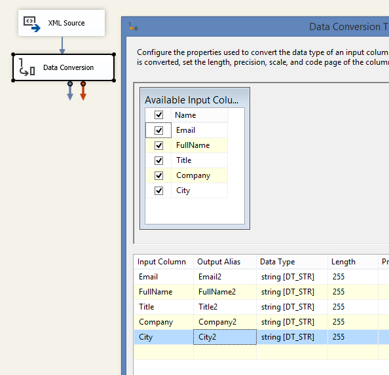This screenshot has height=375, width=389.
Task: Uncheck the Company input column checkbox
Action: [x=158, y=176]
